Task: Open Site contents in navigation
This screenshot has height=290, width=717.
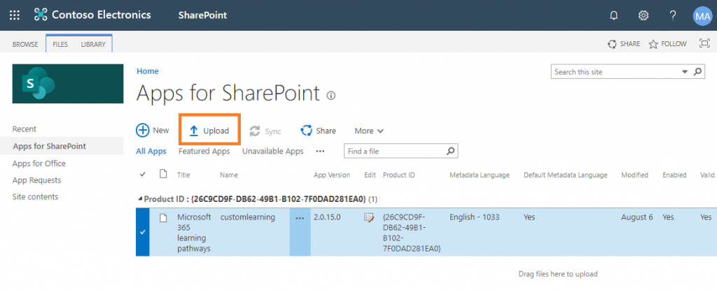Action: click(35, 197)
